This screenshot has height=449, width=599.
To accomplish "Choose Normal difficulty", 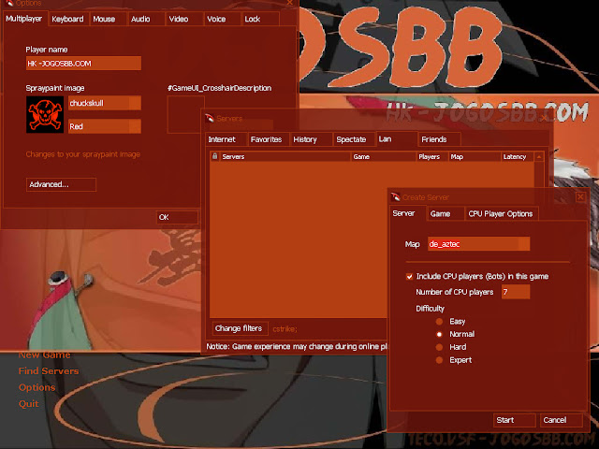I will coord(439,334).
